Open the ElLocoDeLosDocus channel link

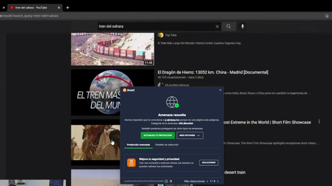tap(177, 85)
